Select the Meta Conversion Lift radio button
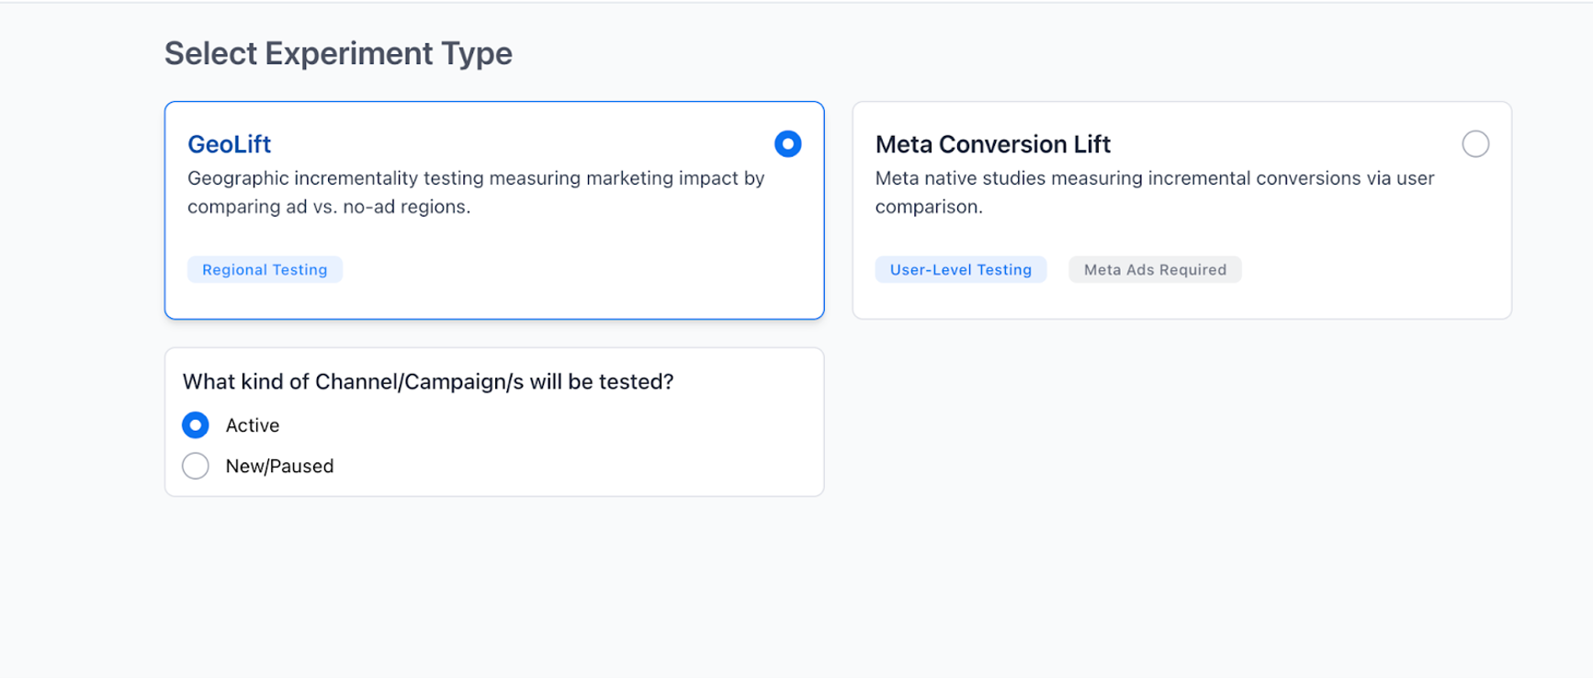 point(1475,144)
